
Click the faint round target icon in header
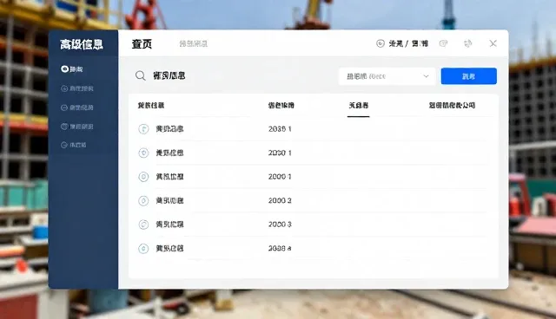(x=443, y=43)
